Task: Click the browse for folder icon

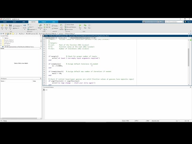Action: point(8,34)
